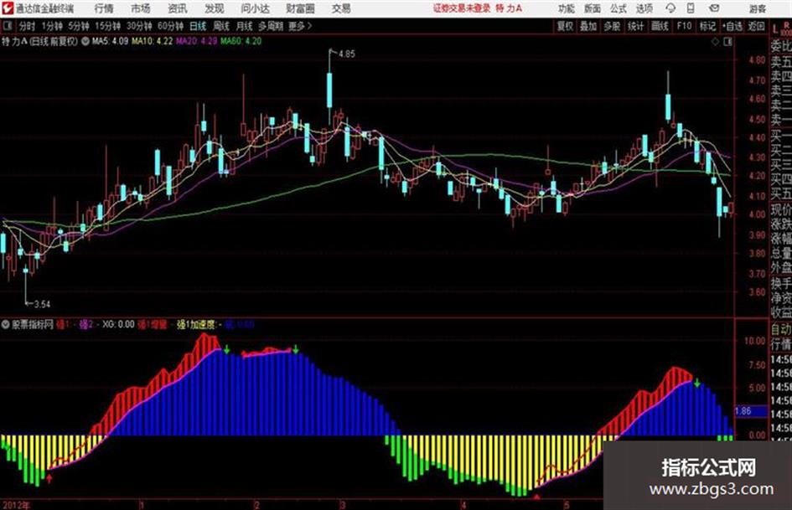This screenshot has height=510, width=792.
Task: Click the 多股 multi-stock button
Action: pos(612,26)
